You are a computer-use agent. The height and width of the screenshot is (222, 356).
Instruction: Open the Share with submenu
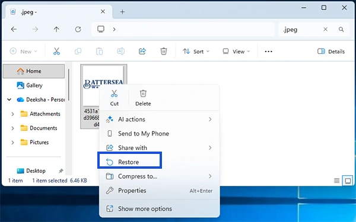[x=160, y=148]
